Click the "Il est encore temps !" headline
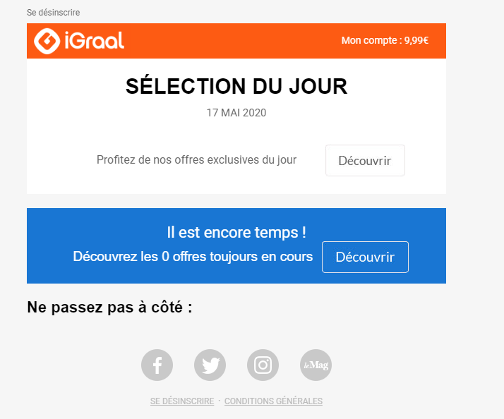The width and height of the screenshot is (504, 419). click(236, 232)
